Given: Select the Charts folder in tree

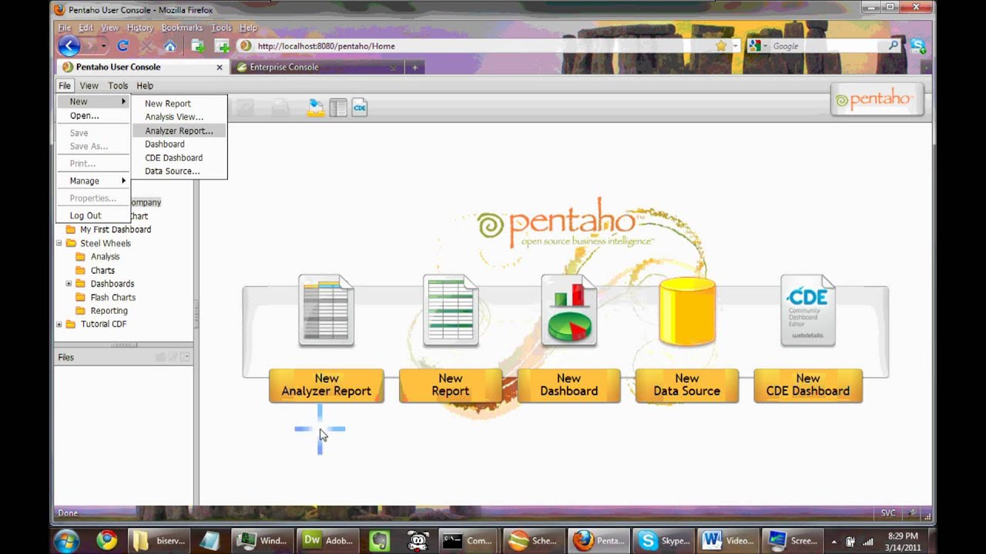Looking at the screenshot, I should (x=102, y=271).
